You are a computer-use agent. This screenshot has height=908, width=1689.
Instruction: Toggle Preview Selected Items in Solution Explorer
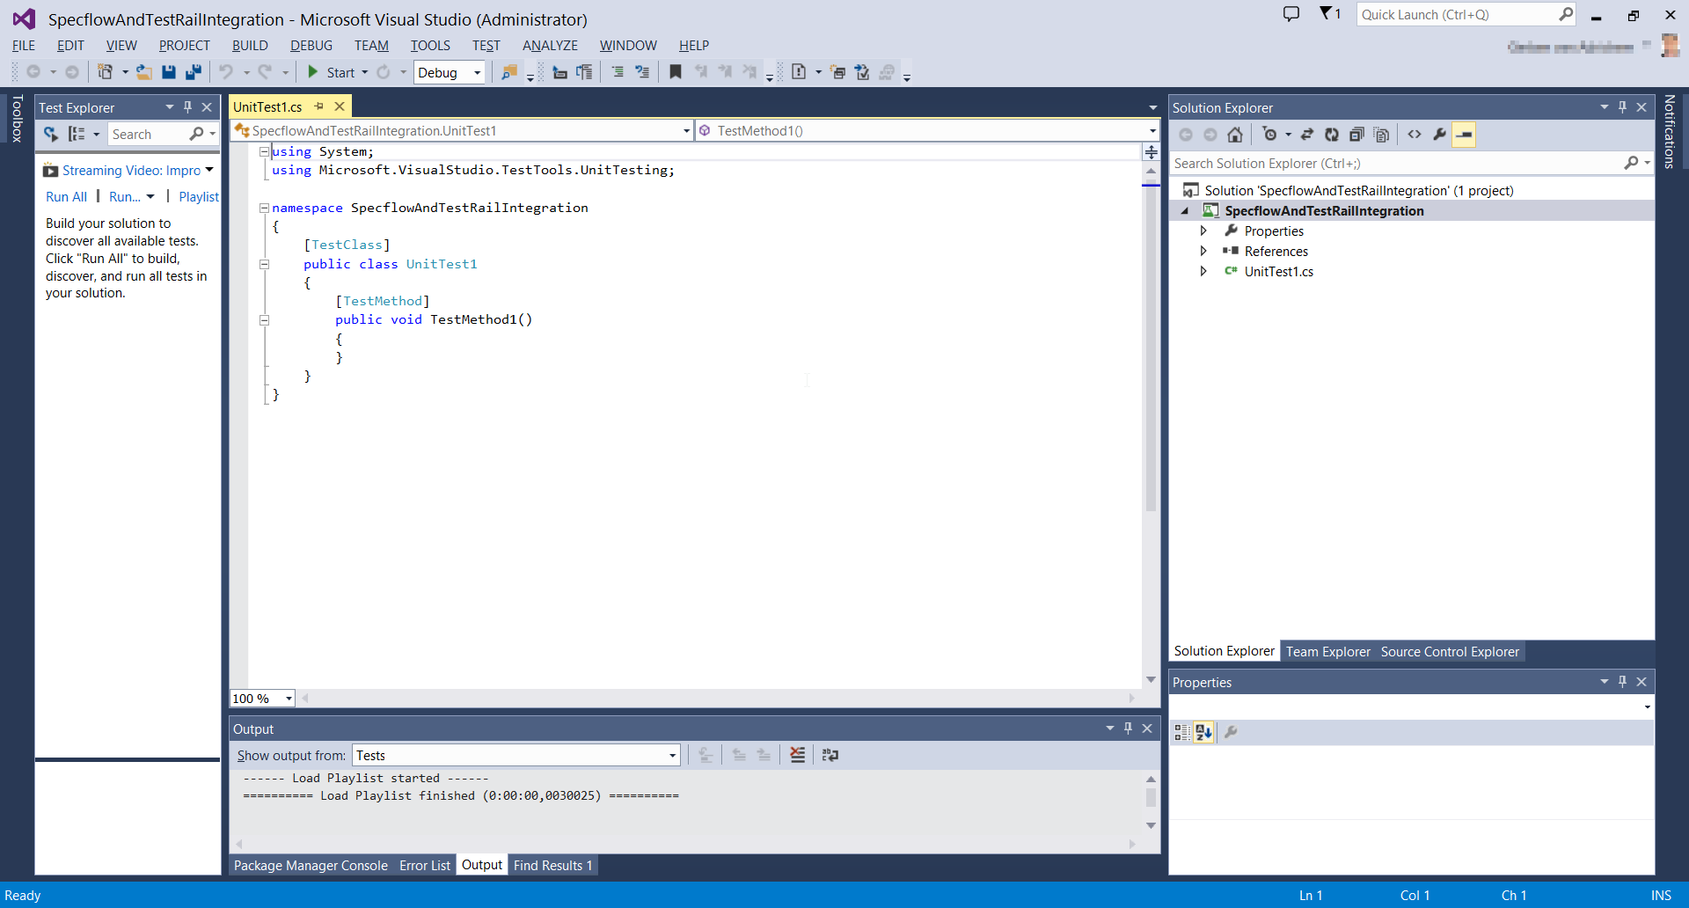point(1464,135)
